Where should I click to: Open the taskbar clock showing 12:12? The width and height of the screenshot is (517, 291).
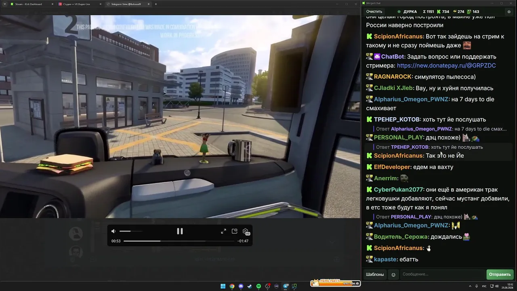click(507, 287)
